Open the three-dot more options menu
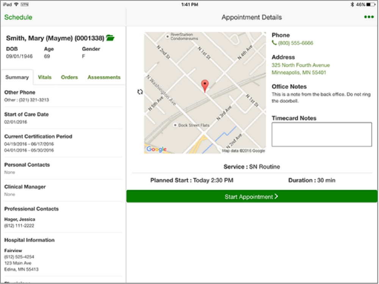The image size is (379, 284). click(x=369, y=17)
